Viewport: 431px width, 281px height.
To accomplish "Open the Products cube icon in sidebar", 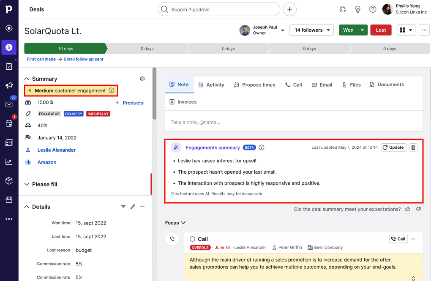I will click(x=9, y=180).
